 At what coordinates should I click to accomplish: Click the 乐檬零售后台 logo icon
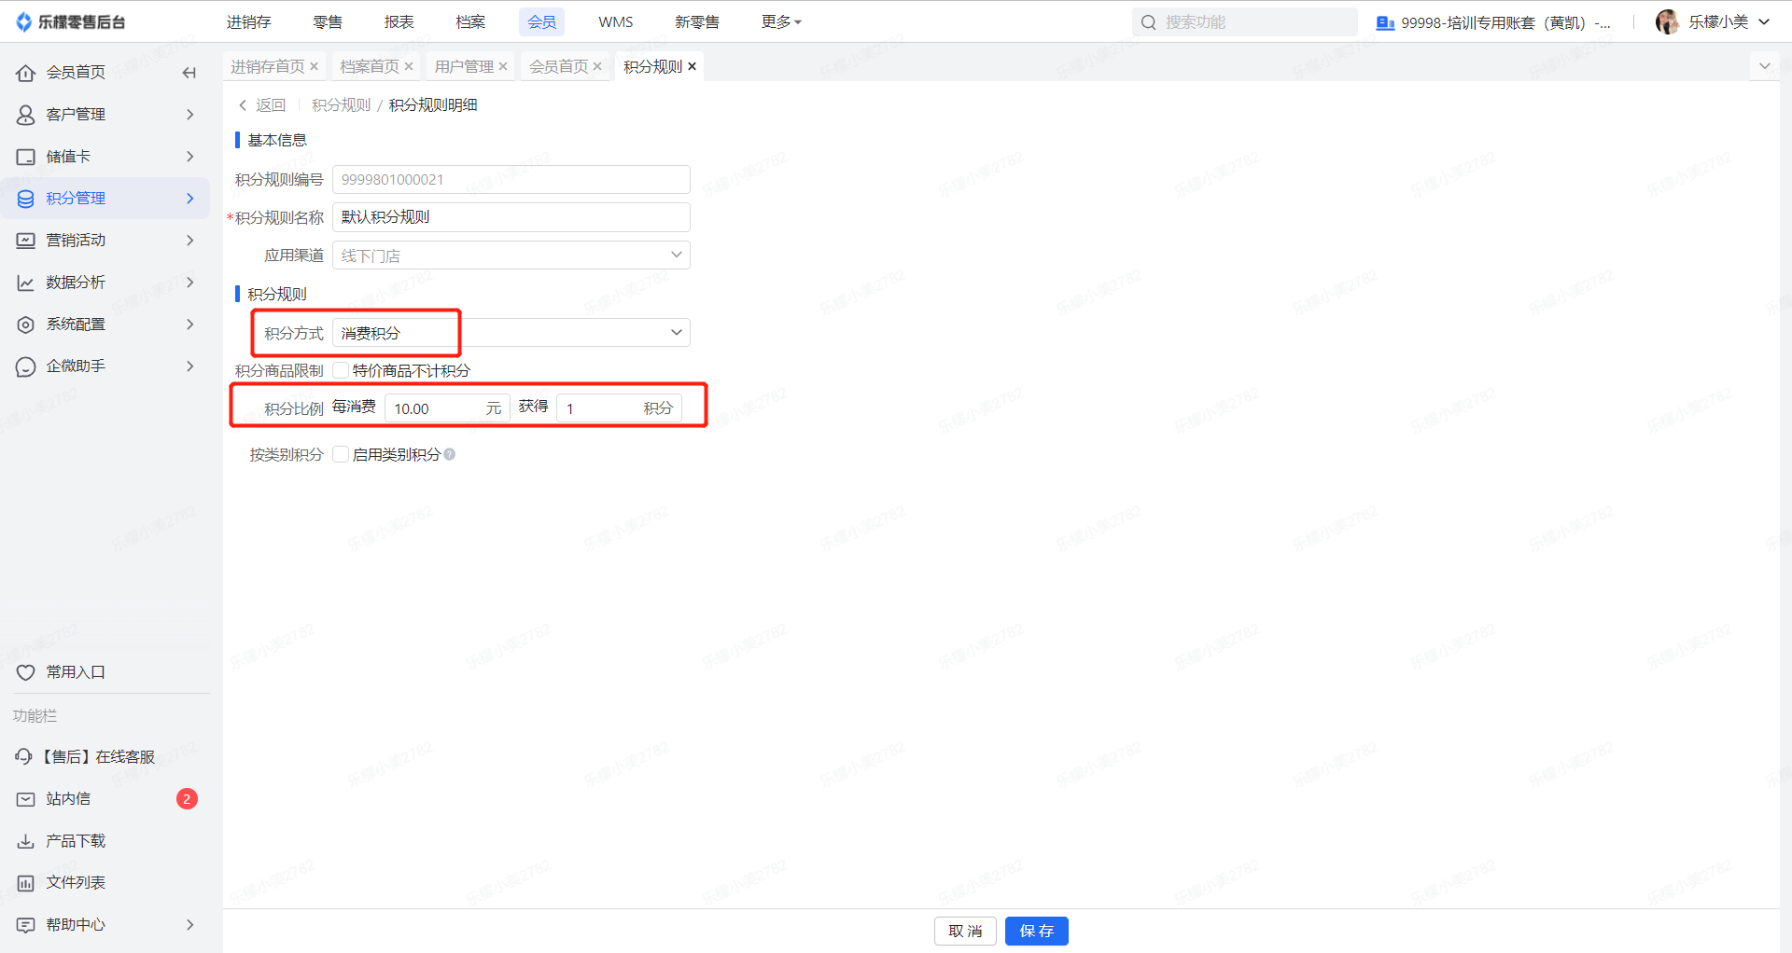point(24,21)
